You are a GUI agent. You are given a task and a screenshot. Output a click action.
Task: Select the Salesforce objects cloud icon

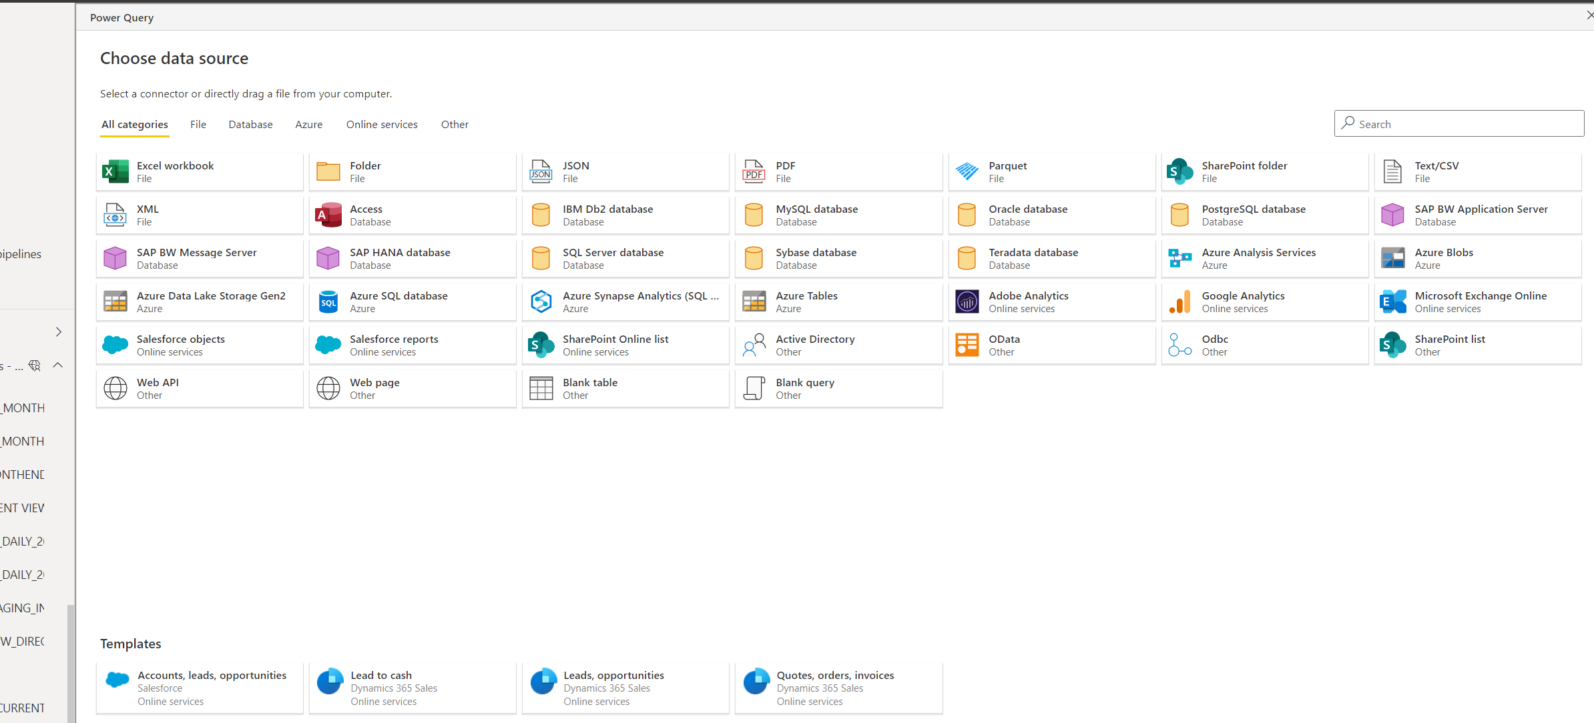[115, 345]
